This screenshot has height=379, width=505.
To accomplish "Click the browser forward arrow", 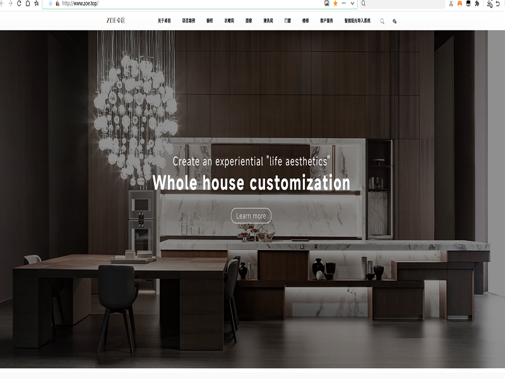I will (x=9, y=3).
